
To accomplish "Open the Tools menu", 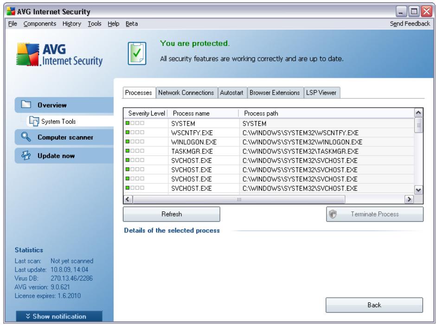I will tap(95, 24).
